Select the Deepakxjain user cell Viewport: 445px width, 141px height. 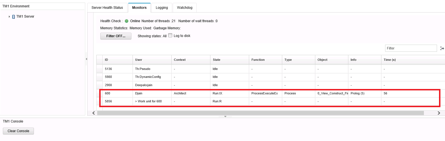click(152, 85)
